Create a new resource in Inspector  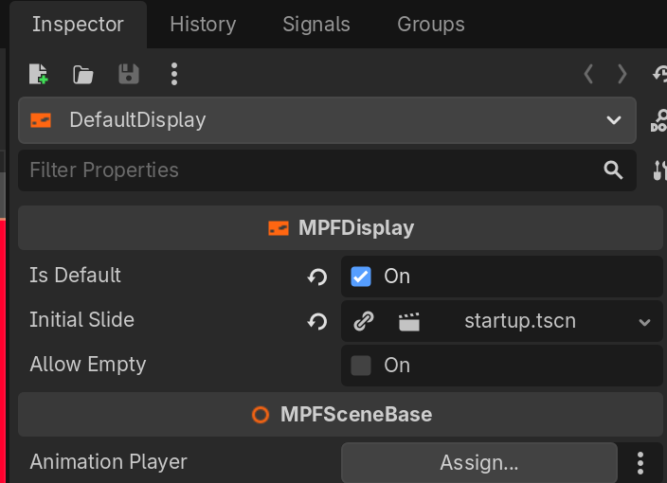pos(38,74)
